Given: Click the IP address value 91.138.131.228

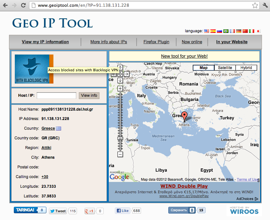Looking at the screenshot, I should click(x=55, y=119).
